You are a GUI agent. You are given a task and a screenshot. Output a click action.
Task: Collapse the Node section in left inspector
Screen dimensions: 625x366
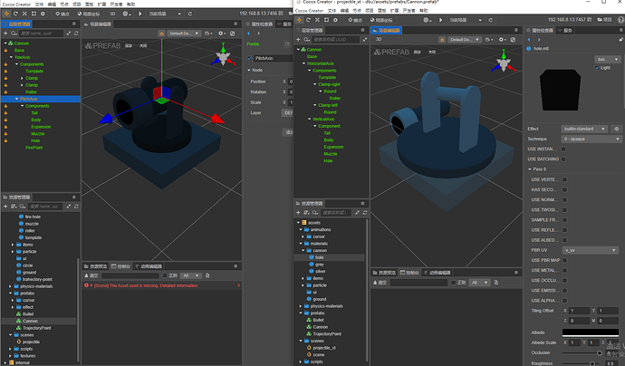[249, 70]
